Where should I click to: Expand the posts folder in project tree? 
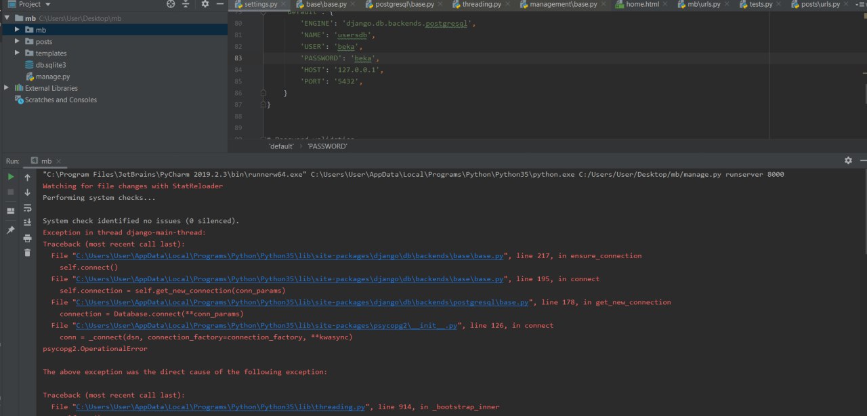tap(18, 41)
